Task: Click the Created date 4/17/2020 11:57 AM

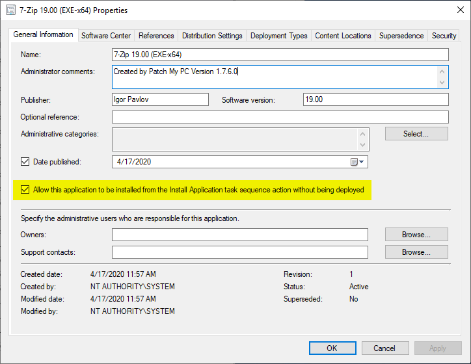Action: [123, 274]
